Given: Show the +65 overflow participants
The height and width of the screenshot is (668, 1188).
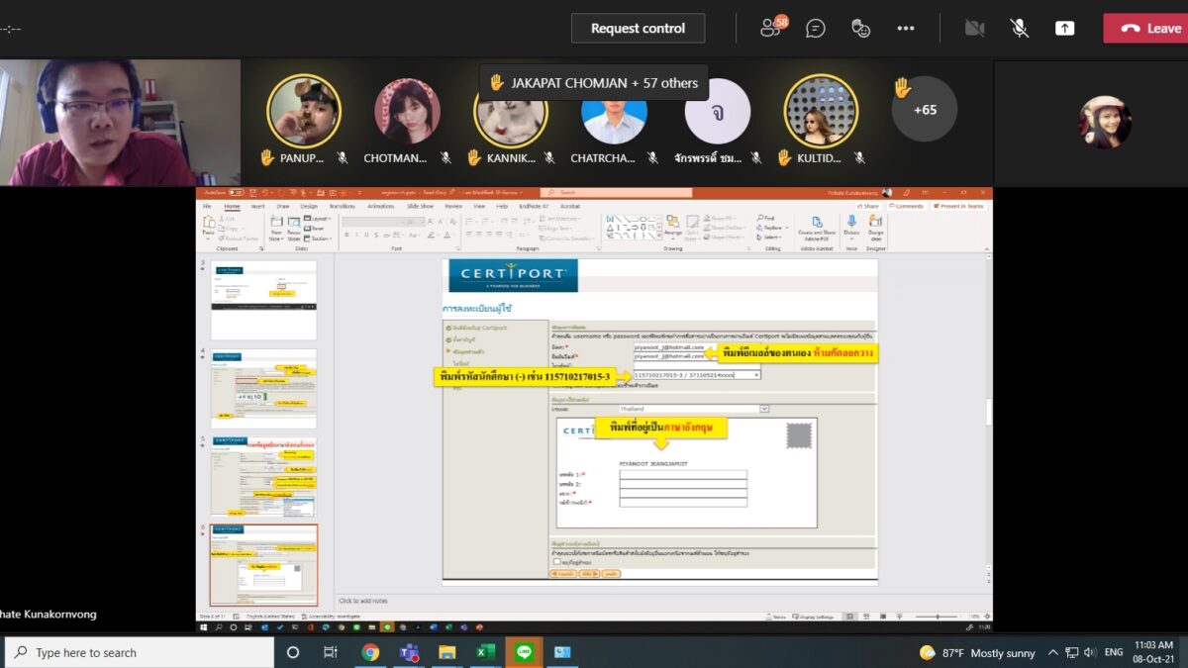Looking at the screenshot, I should (925, 109).
